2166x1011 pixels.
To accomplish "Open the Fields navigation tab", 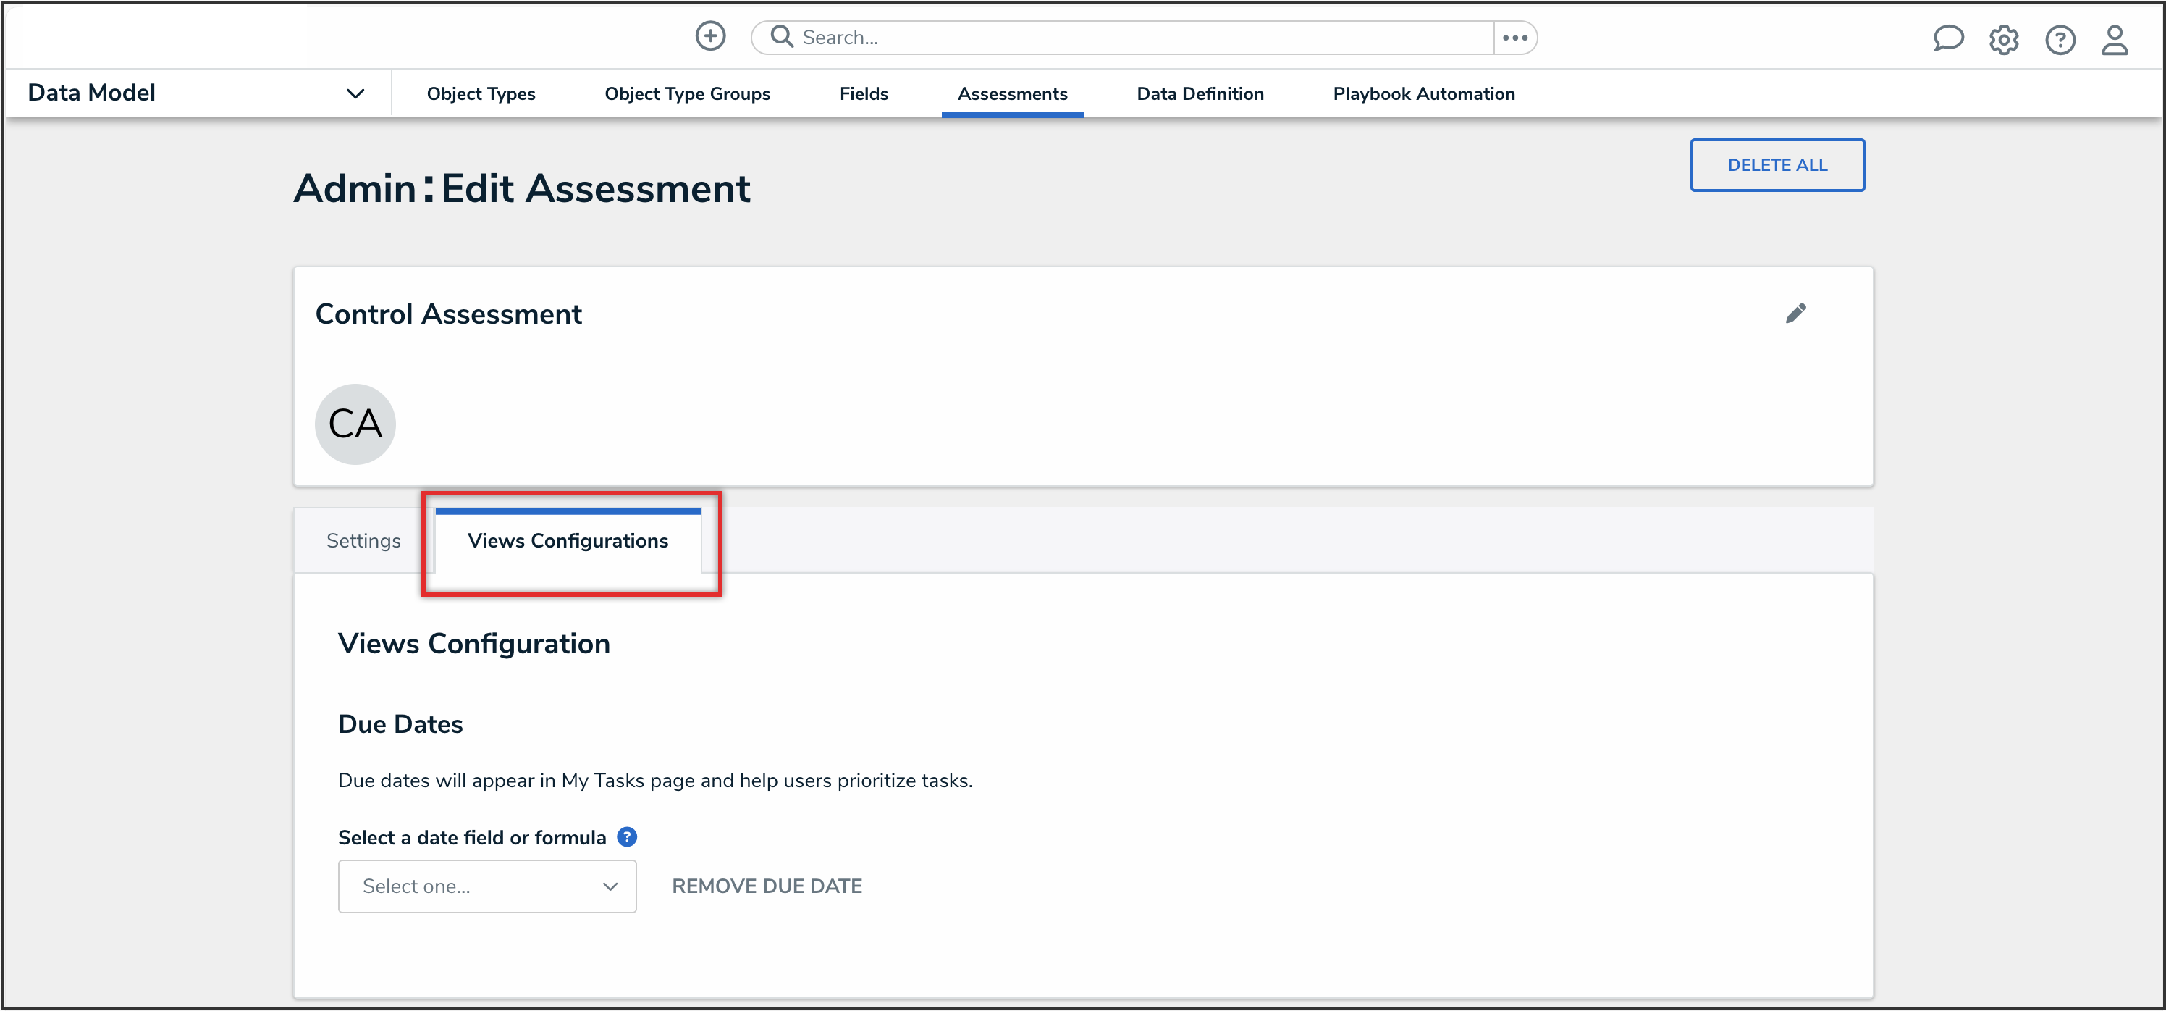I will (x=864, y=93).
